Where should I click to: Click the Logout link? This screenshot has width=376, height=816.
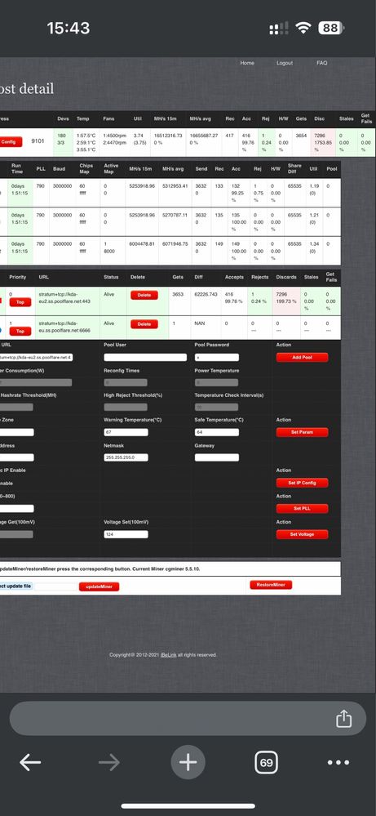tap(285, 63)
